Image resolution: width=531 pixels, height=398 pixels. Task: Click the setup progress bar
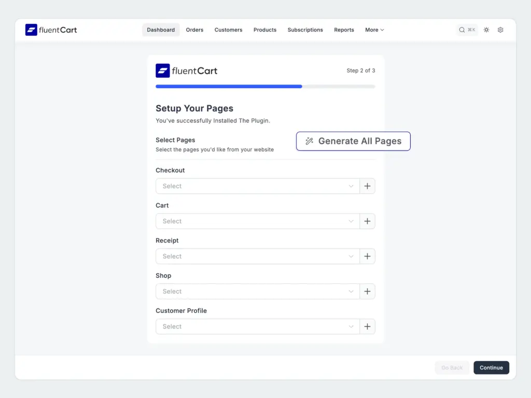265,87
